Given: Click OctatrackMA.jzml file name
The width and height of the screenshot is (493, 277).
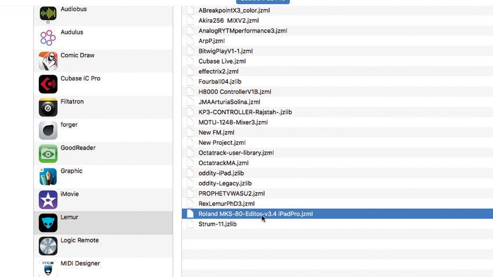Looking at the screenshot, I should point(223,163).
